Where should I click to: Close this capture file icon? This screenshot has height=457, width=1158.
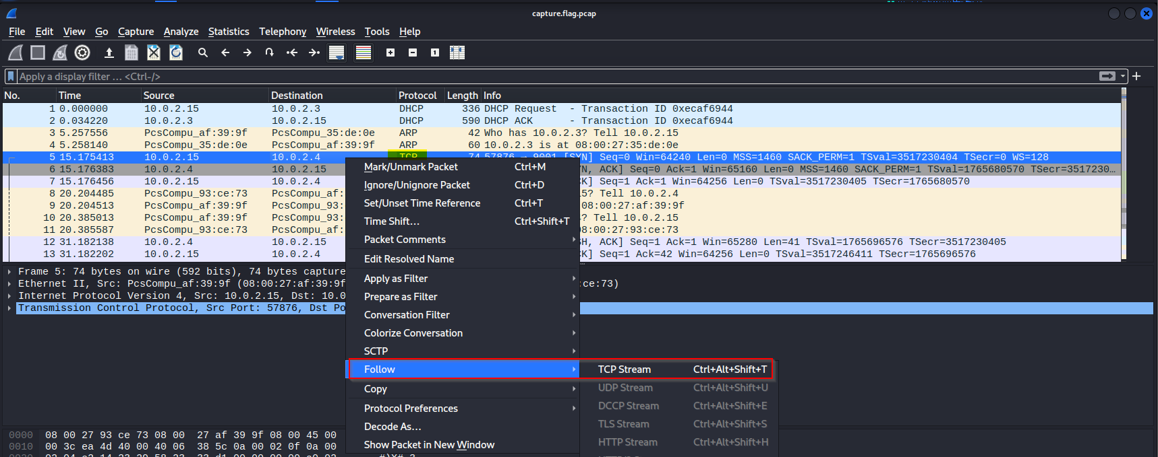coord(154,52)
